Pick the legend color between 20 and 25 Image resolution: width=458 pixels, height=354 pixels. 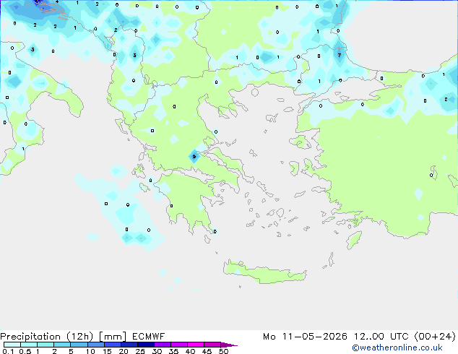coord(129,345)
